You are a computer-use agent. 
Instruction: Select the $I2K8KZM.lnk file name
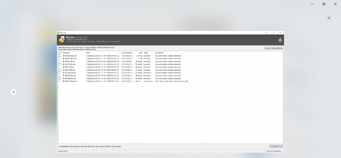coord(70,73)
